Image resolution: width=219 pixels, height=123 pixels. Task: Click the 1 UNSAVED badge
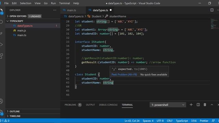pyautogui.click(x=35, y=16)
